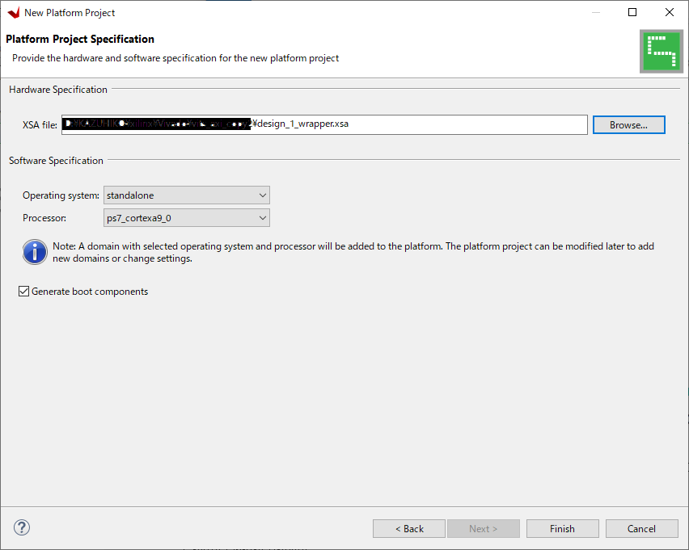
Task: Click the Finish button
Action: coord(562,528)
